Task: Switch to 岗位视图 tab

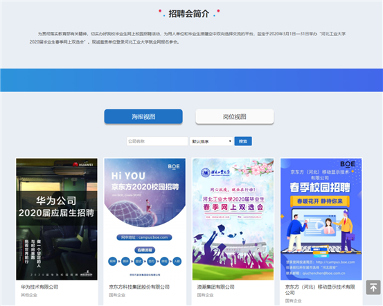Action: [x=235, y=116]
